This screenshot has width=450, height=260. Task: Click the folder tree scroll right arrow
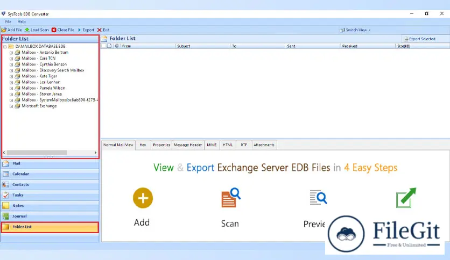pyautogui.click(x=96, y=153)
